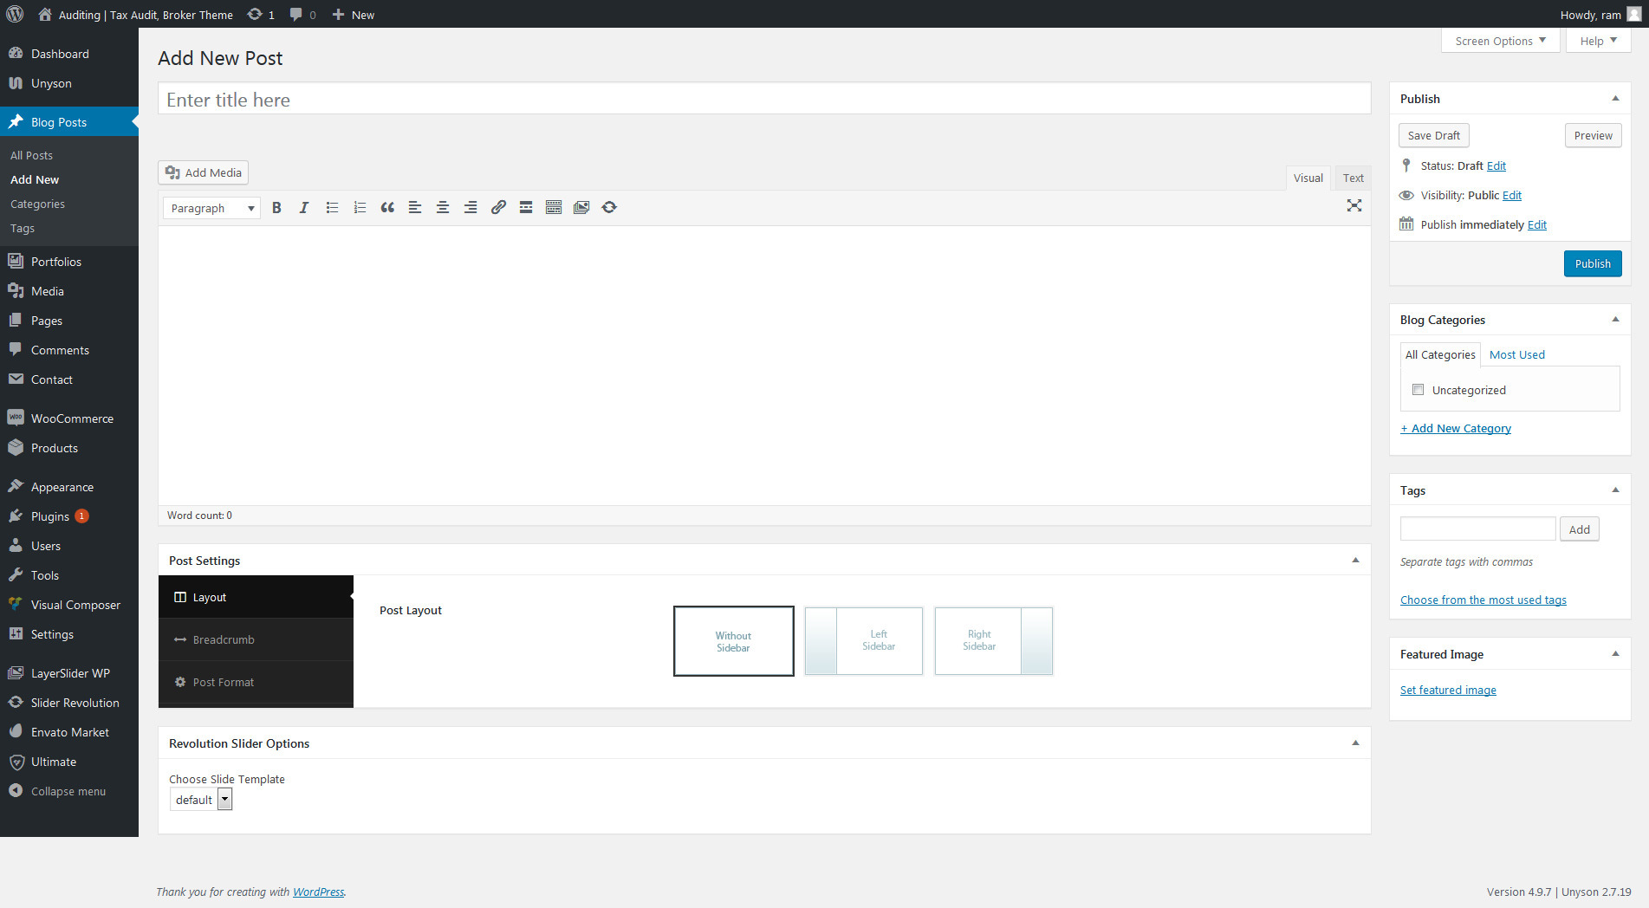Enter distraction-free writing mode

(x=1354, y=206)
